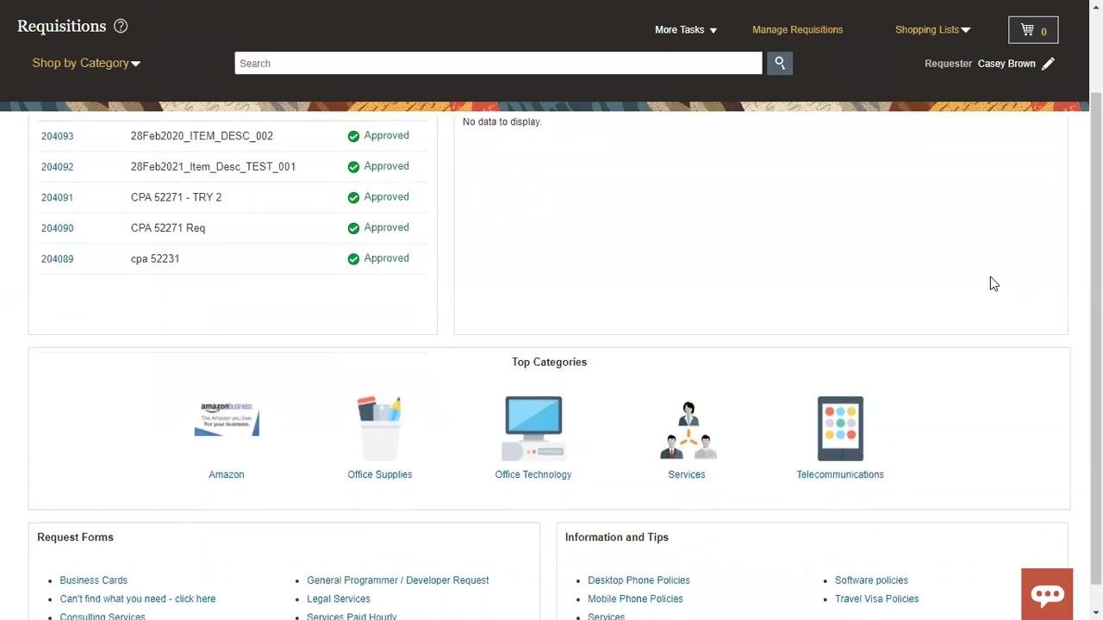
Task: Click the magnifier search button
Action: tap(780, 63)
